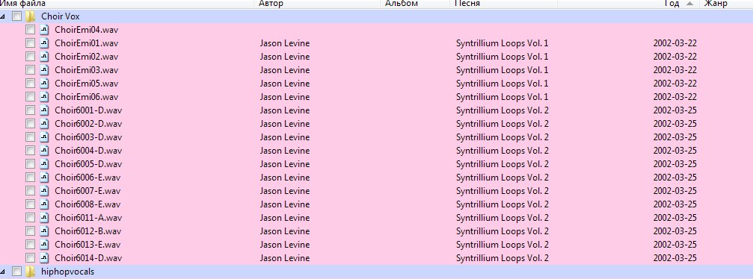753x279 pixels.
Task: Click the Choir6012-B.wav audio file icon
Action: point(44,231)
